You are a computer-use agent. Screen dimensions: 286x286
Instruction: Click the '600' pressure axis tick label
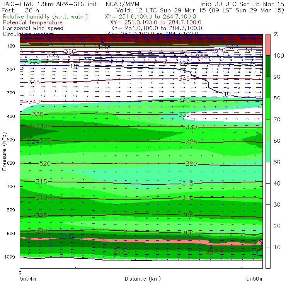pyautogui.click(x=11, y=163)
